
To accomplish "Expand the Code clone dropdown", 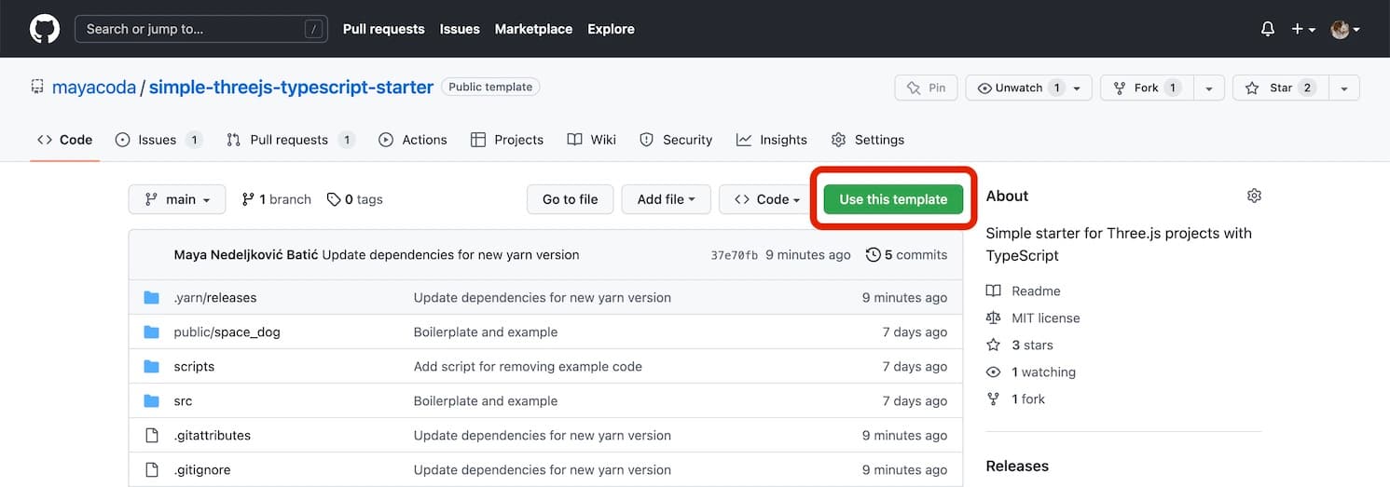I will (x=766, y=199).
